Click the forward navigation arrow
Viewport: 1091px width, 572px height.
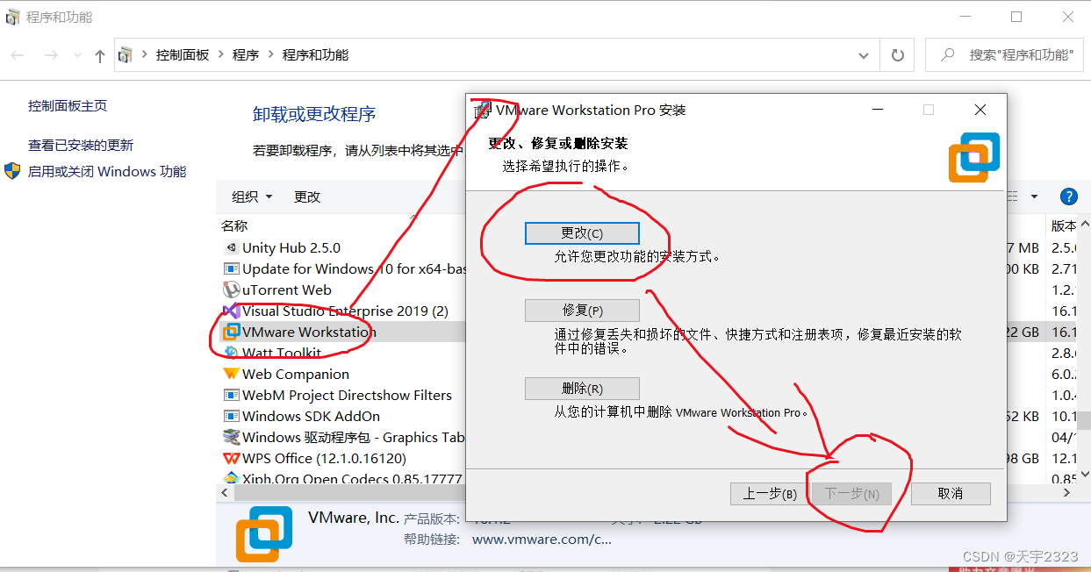pos(51,55)
